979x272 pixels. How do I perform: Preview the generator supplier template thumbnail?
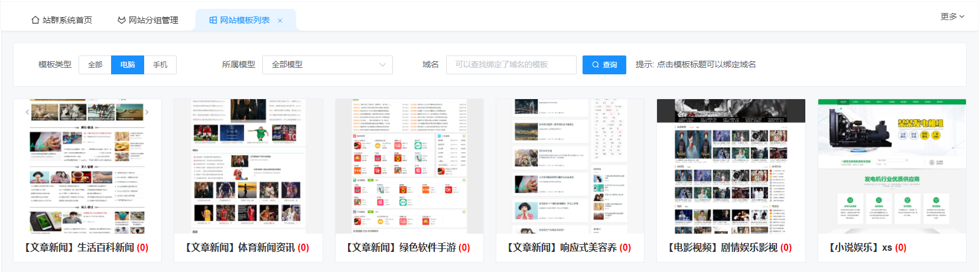pos(892,166)
